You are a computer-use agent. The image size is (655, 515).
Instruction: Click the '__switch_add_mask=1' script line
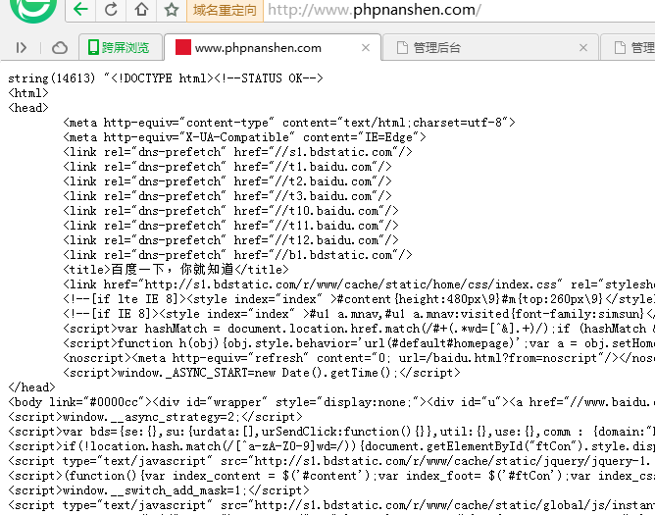point(159,489)
